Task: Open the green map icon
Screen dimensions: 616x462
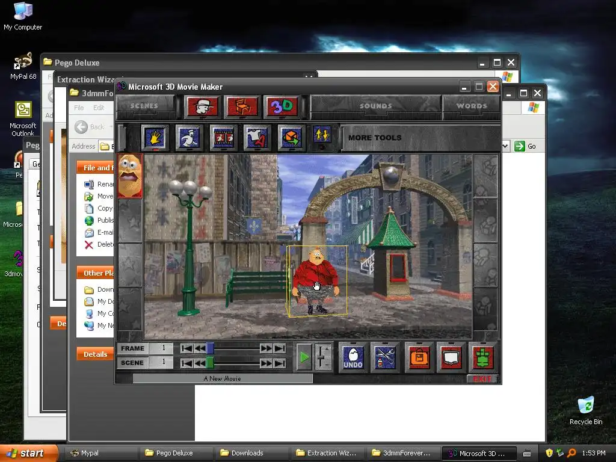Action: click(x=483, y=357)
